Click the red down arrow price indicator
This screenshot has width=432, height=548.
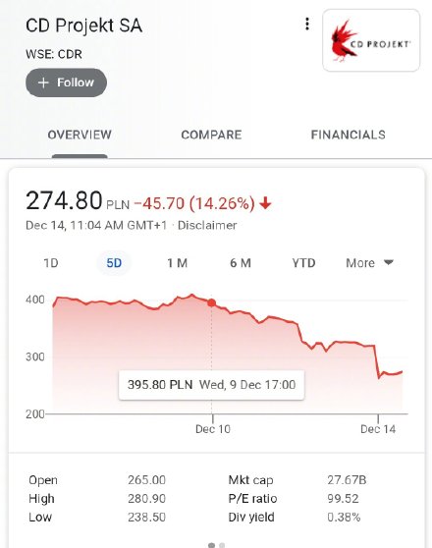pos(266,203)
